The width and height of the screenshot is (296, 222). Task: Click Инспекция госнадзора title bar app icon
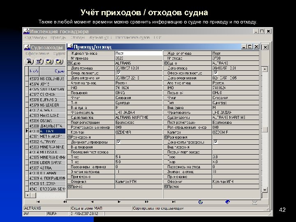(x=26, y=31)
